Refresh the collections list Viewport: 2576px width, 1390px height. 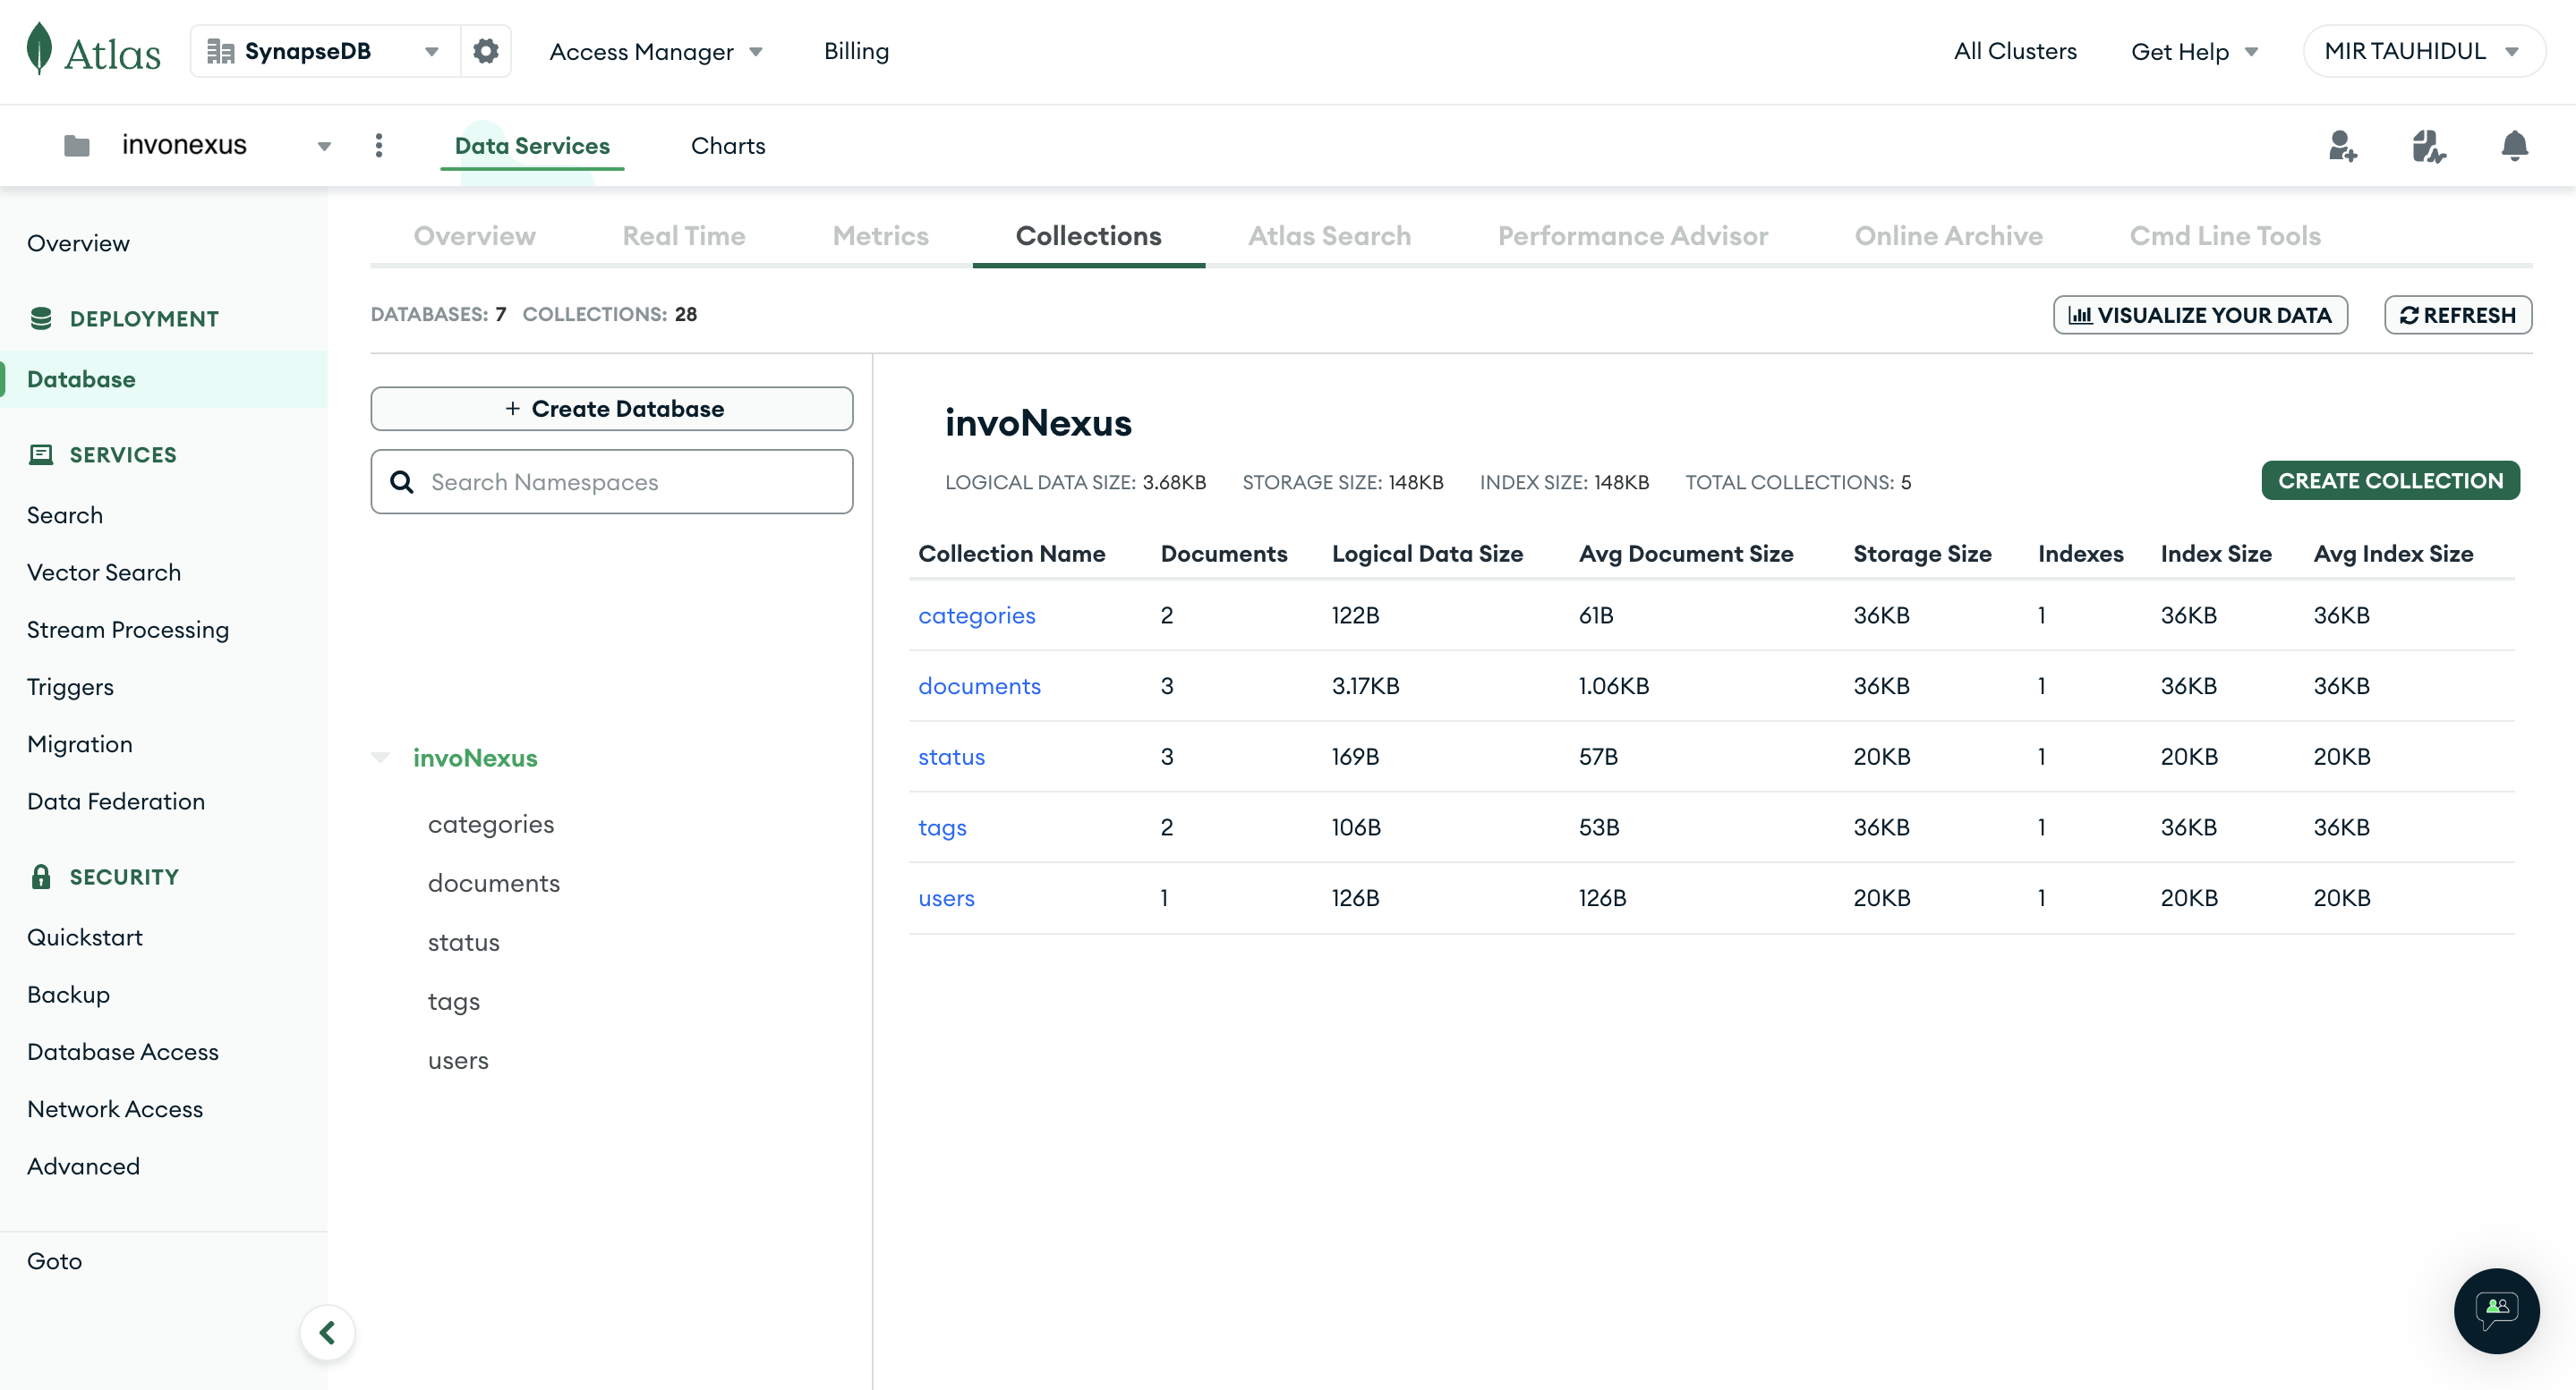click(x=2457, y=315)
